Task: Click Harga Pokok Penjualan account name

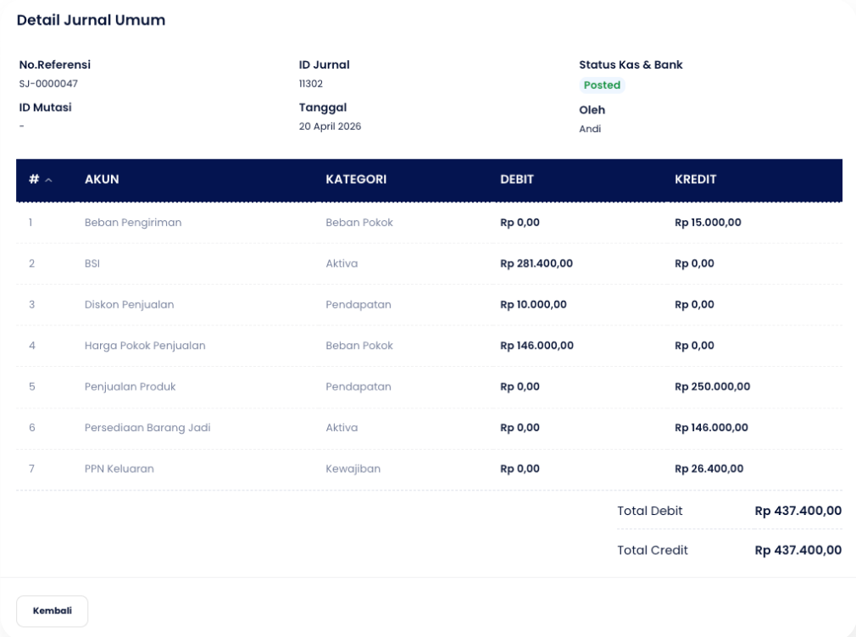Action: tap(145, 346)
